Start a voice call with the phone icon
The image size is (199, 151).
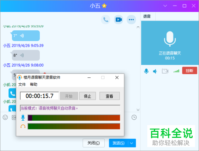[106, 20]
